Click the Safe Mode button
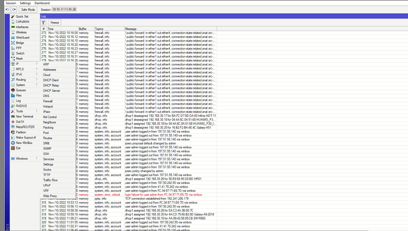 (x=28, y=9)
